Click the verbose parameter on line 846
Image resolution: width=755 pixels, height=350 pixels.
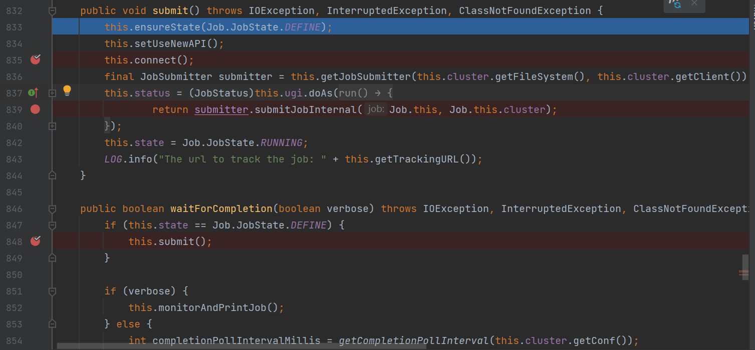tap(348, 208)
